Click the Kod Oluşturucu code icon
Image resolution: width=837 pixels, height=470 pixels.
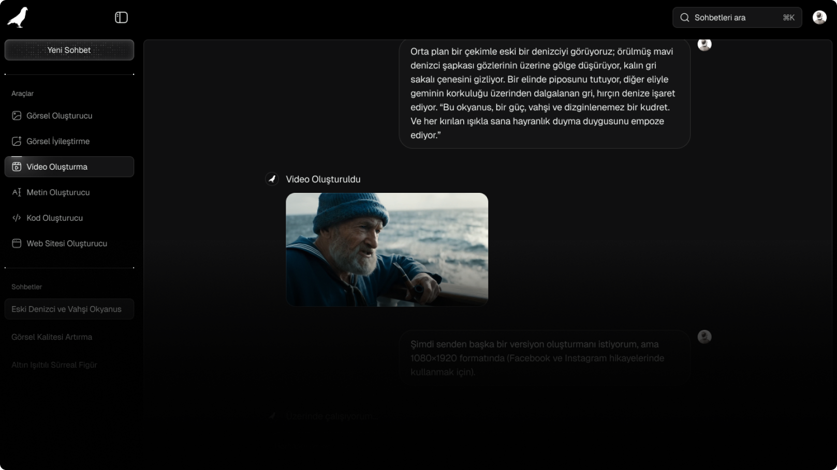[17, 218]
